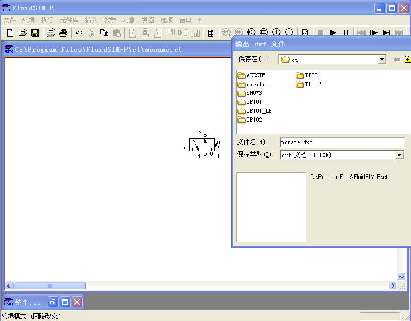This screenshot has width=411, height=321.
Task: Maximize the minimized 整个 library window
Action: (x=65, y=302)
